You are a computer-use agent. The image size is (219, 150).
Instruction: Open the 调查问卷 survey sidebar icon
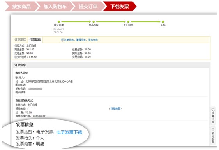click(x=213, y=116)
